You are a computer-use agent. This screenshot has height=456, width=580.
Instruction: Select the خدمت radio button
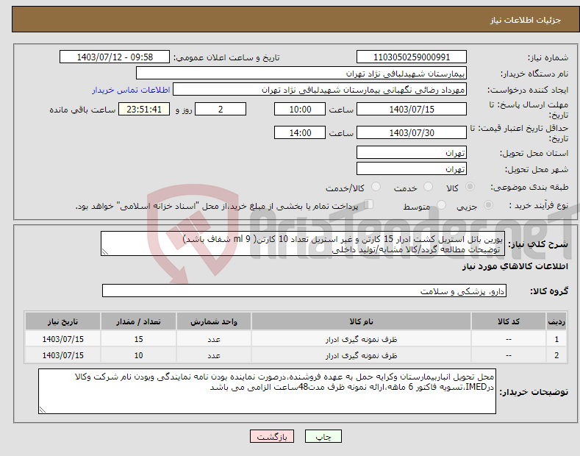[428, 187]
